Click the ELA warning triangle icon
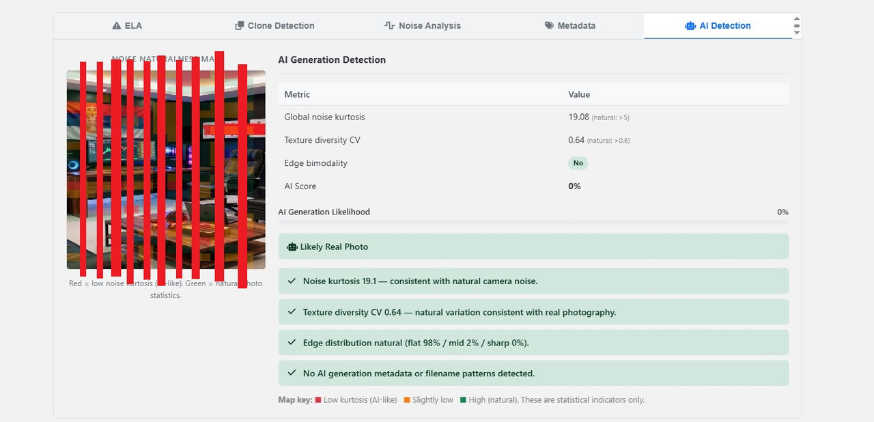The height and width of the screenshot is (422, 874). click(x=117, y=26)
